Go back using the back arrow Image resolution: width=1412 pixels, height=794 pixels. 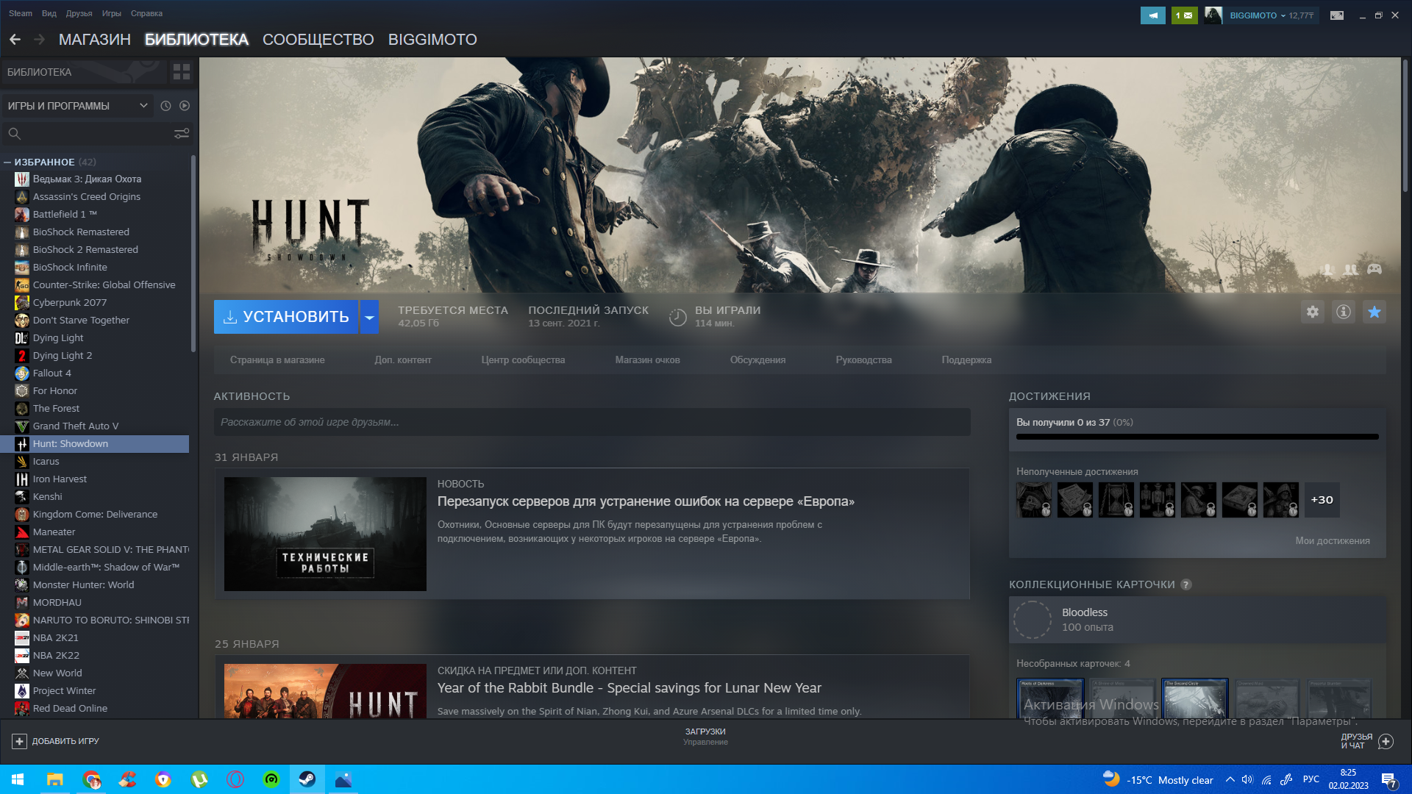click(x=15, y=40)
